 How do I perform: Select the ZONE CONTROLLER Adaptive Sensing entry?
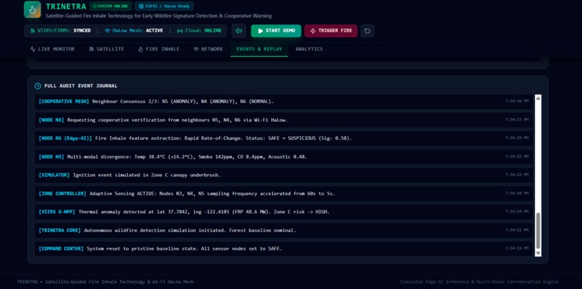tap(284, 193)
